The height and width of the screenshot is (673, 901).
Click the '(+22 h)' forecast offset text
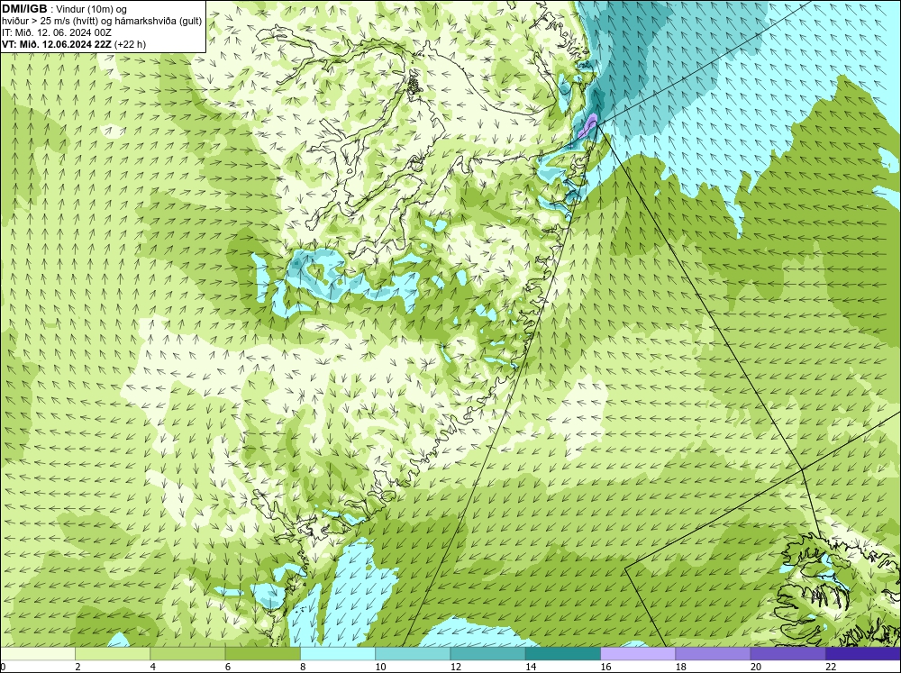coord(130,44)
